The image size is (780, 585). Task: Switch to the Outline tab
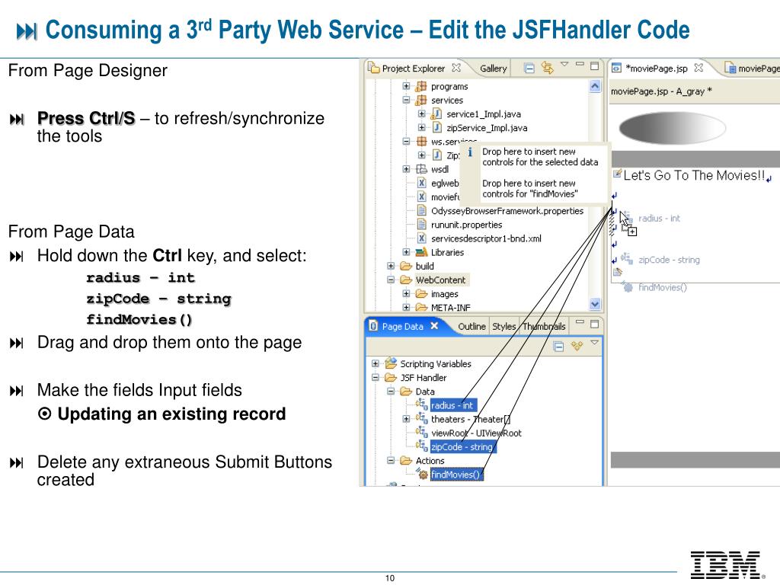click(x=472, y=326)
